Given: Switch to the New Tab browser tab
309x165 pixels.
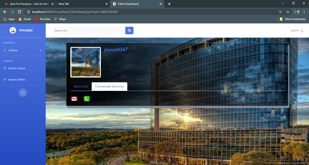Looking at the screenshot, I should (83, 4).
